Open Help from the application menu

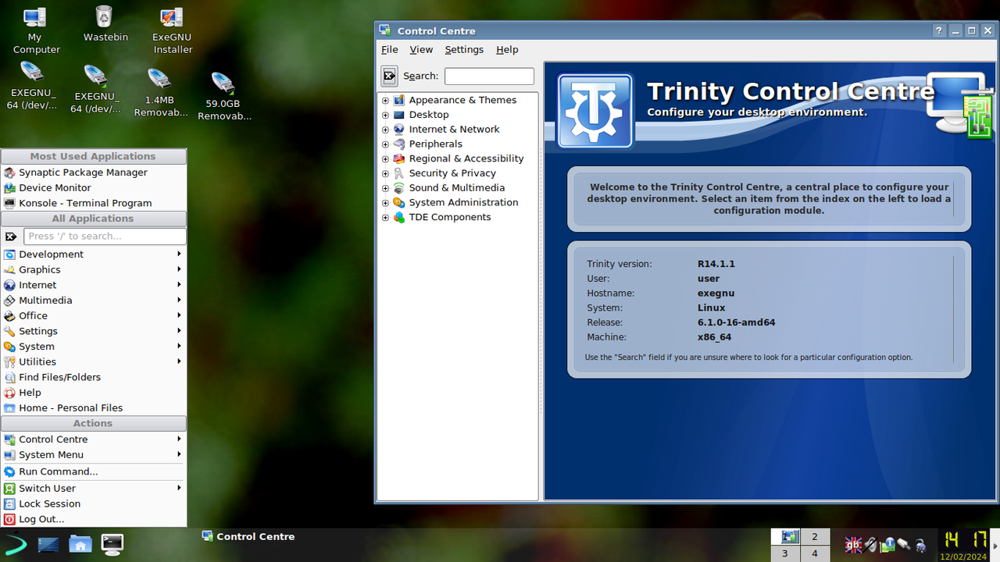coord(94,393)
